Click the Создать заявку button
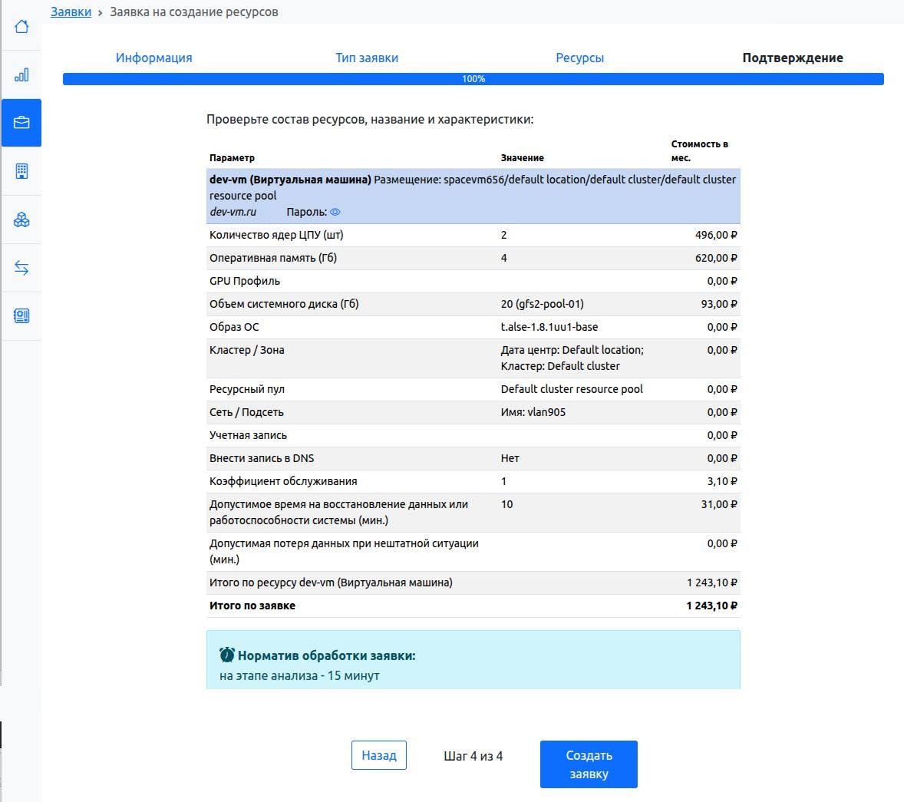This screenshot has height=802, width=904. (589, 764)
